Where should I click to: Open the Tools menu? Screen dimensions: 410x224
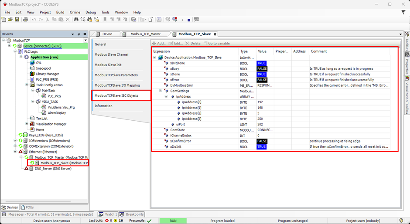tap(106, 12)
